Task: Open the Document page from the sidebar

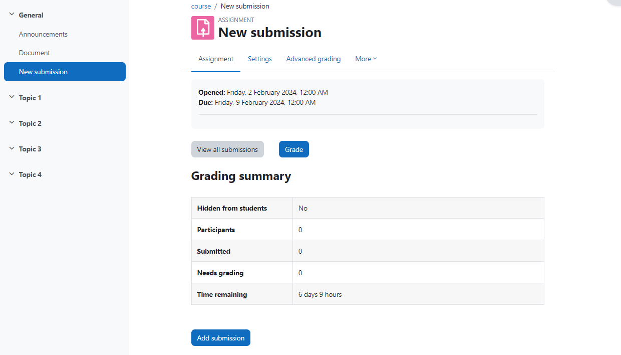Action: (x=34, y=52)
